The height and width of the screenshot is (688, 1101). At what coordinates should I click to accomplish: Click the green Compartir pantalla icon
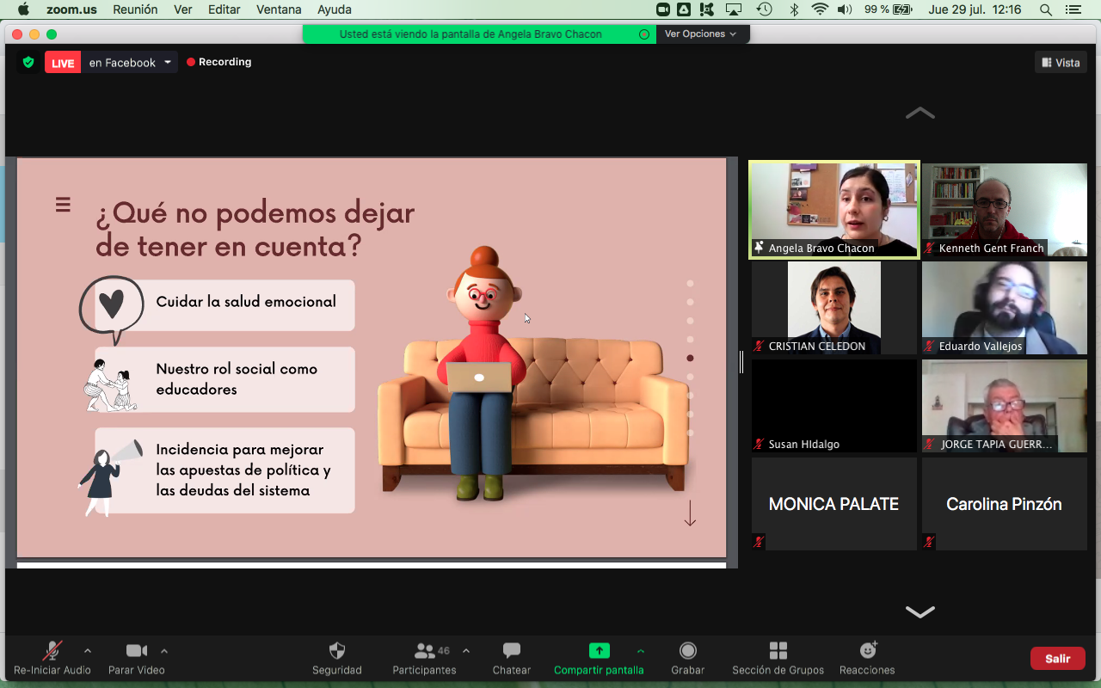tap(599, 651)
